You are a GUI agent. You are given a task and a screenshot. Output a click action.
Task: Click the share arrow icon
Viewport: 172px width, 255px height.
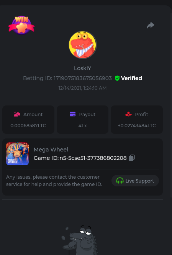[151, 25]
